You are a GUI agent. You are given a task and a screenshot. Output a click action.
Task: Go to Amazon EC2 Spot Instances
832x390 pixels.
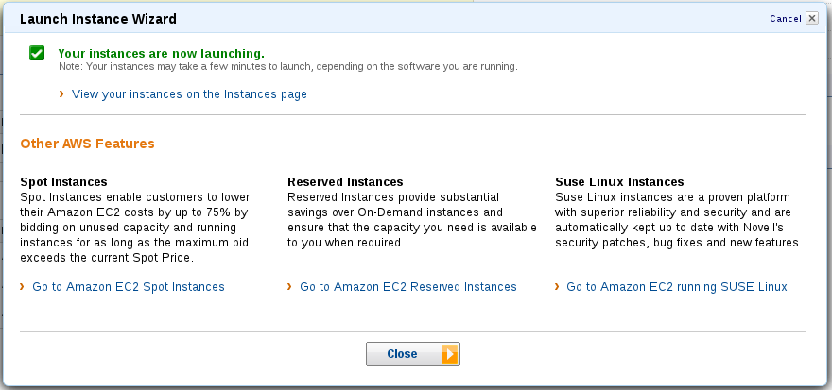(129, 287)
